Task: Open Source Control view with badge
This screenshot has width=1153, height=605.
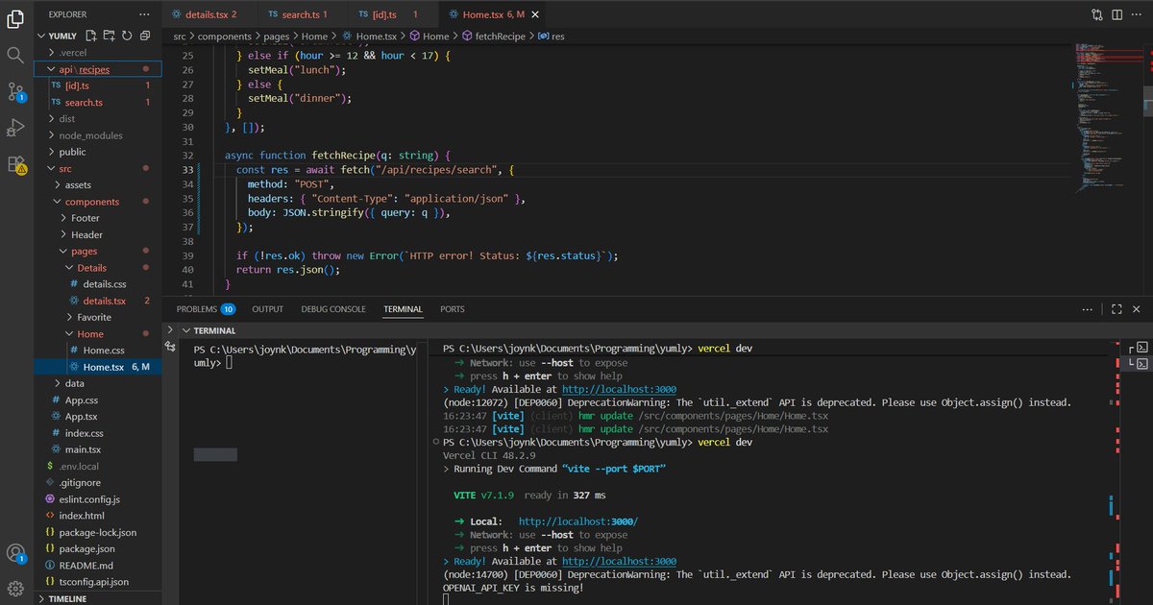Action: coord(15,92)
